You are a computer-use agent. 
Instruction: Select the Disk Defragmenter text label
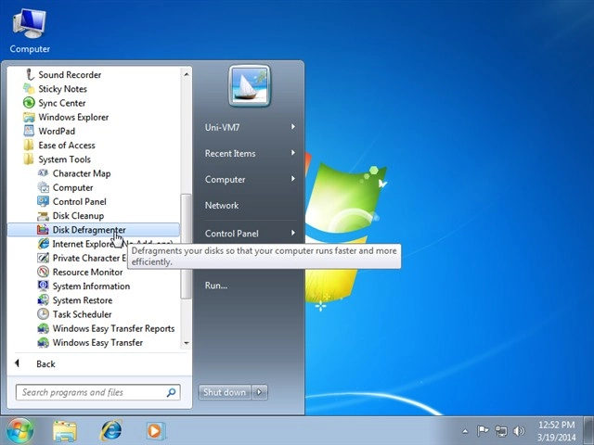point(89,230)
